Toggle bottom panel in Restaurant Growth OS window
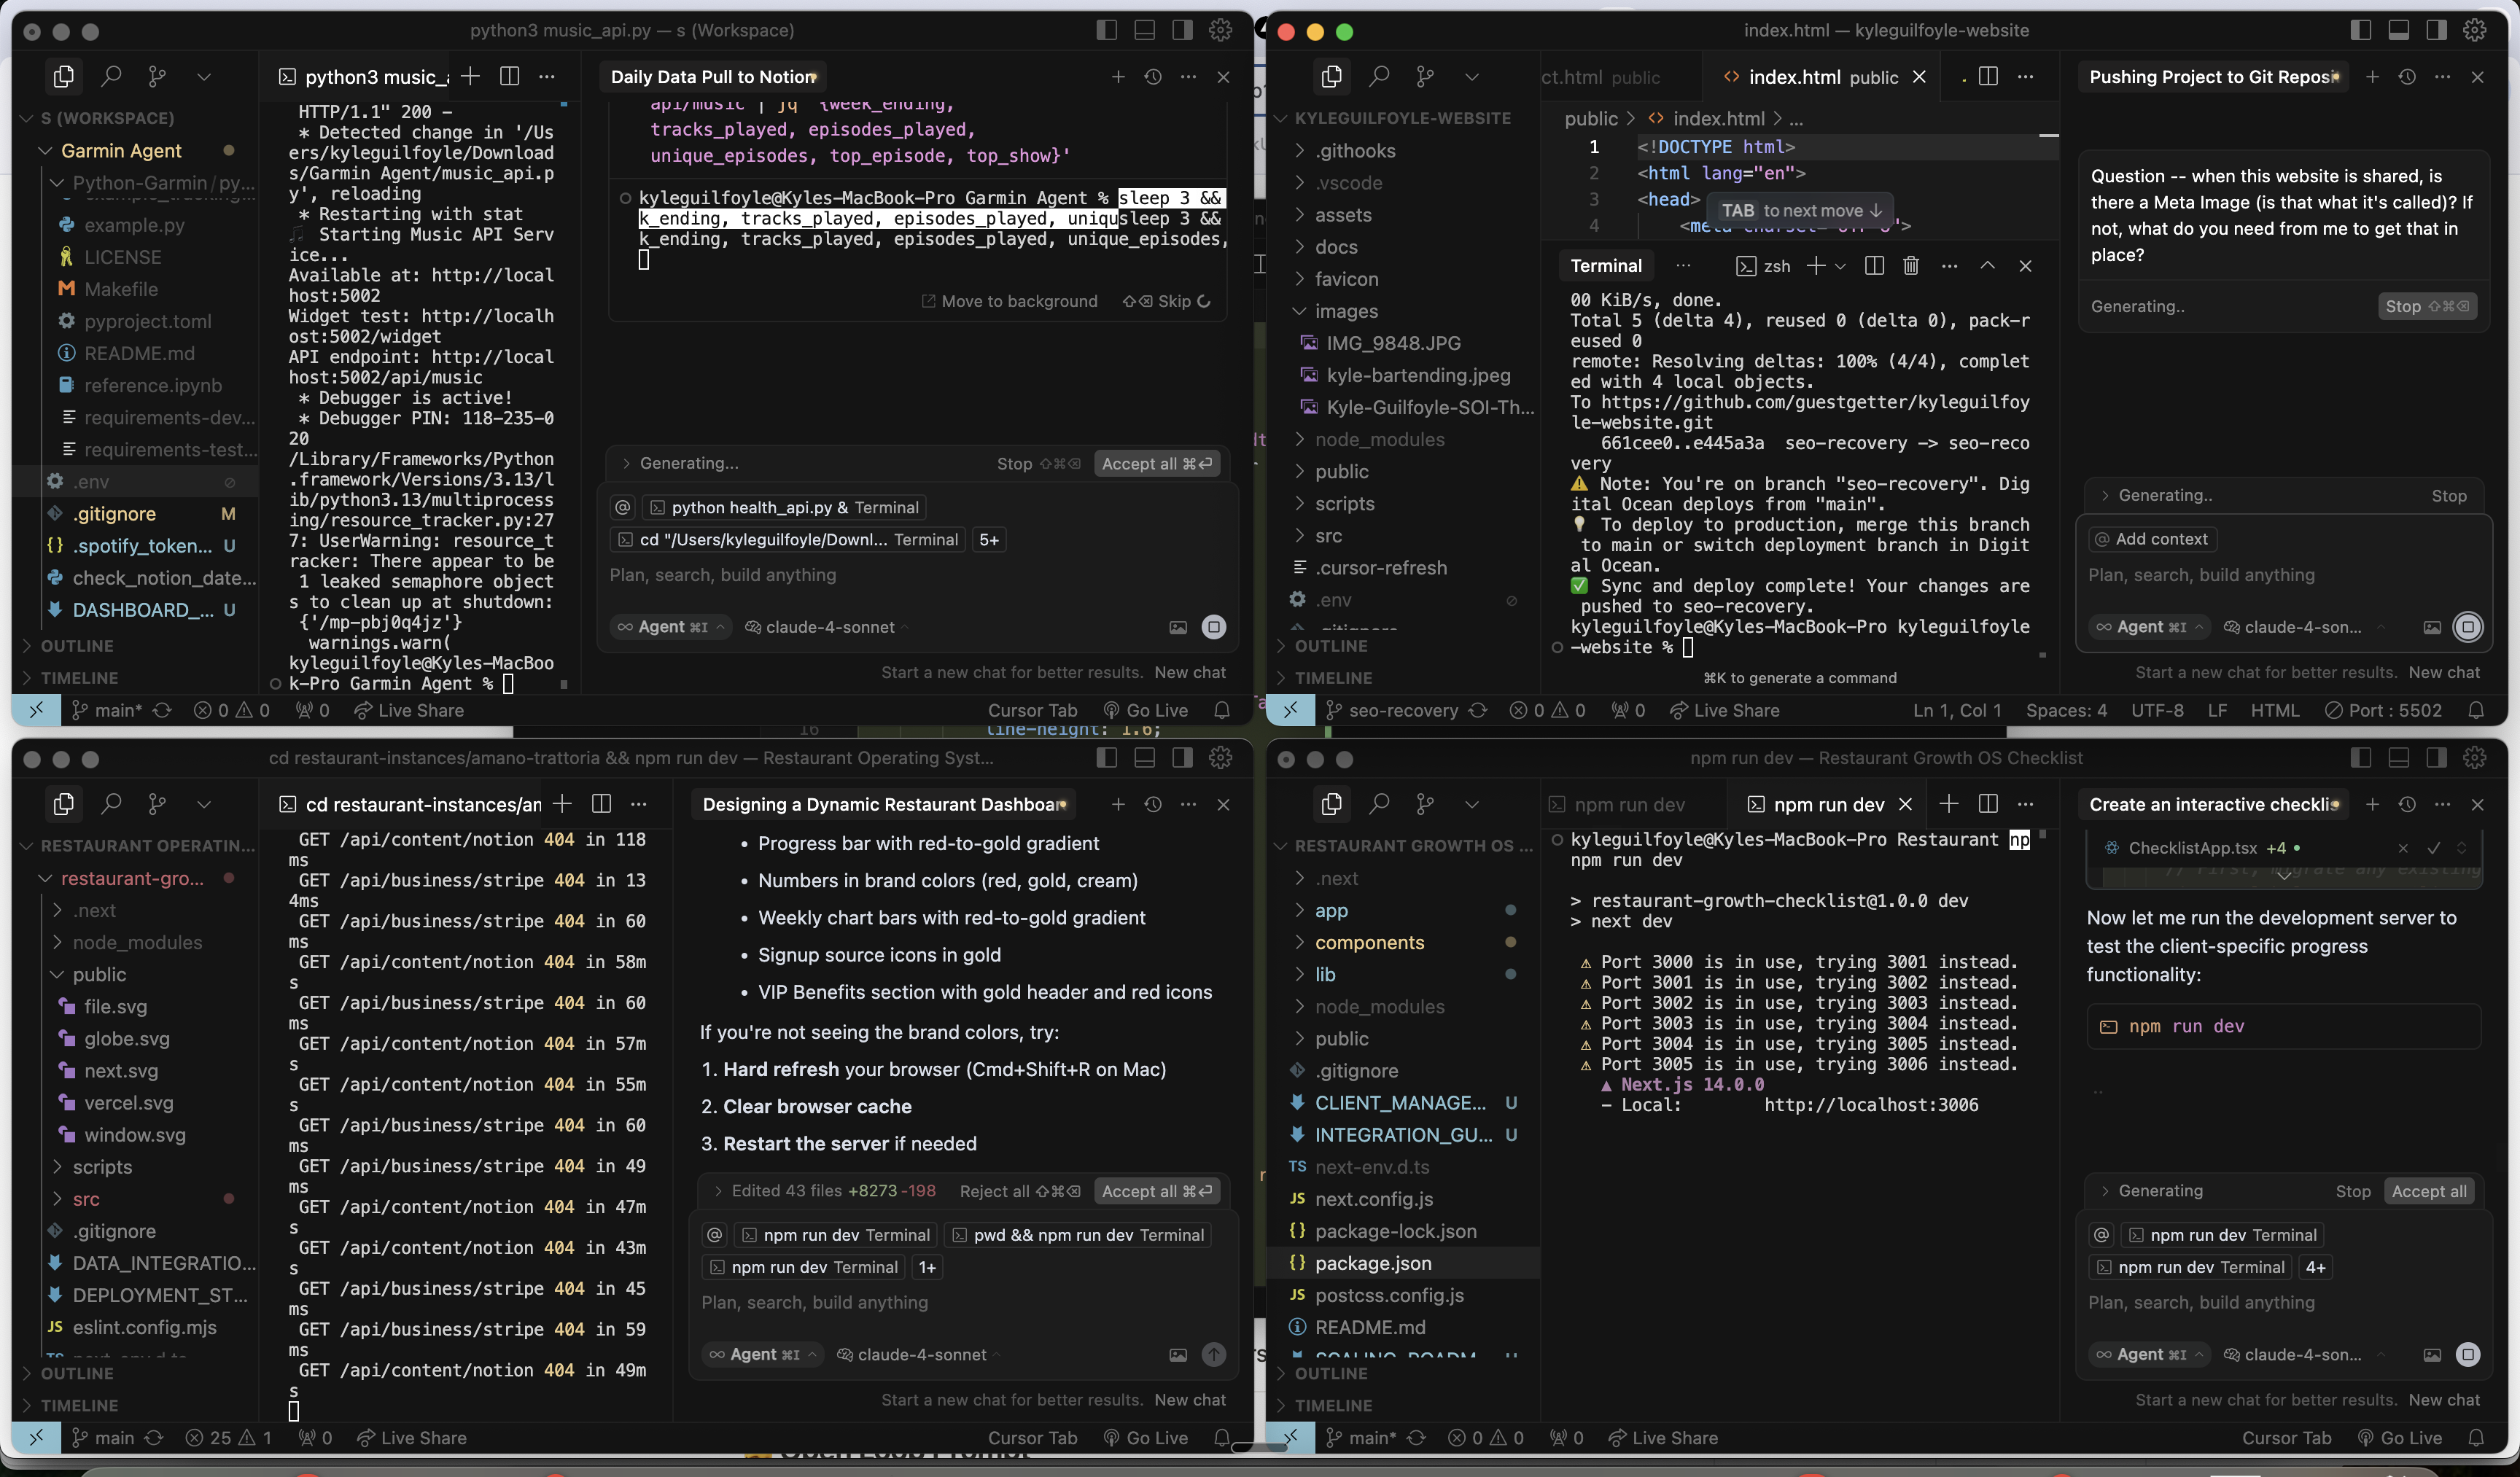Screen dimensions: 2520x1477 tap(2398, 758)
